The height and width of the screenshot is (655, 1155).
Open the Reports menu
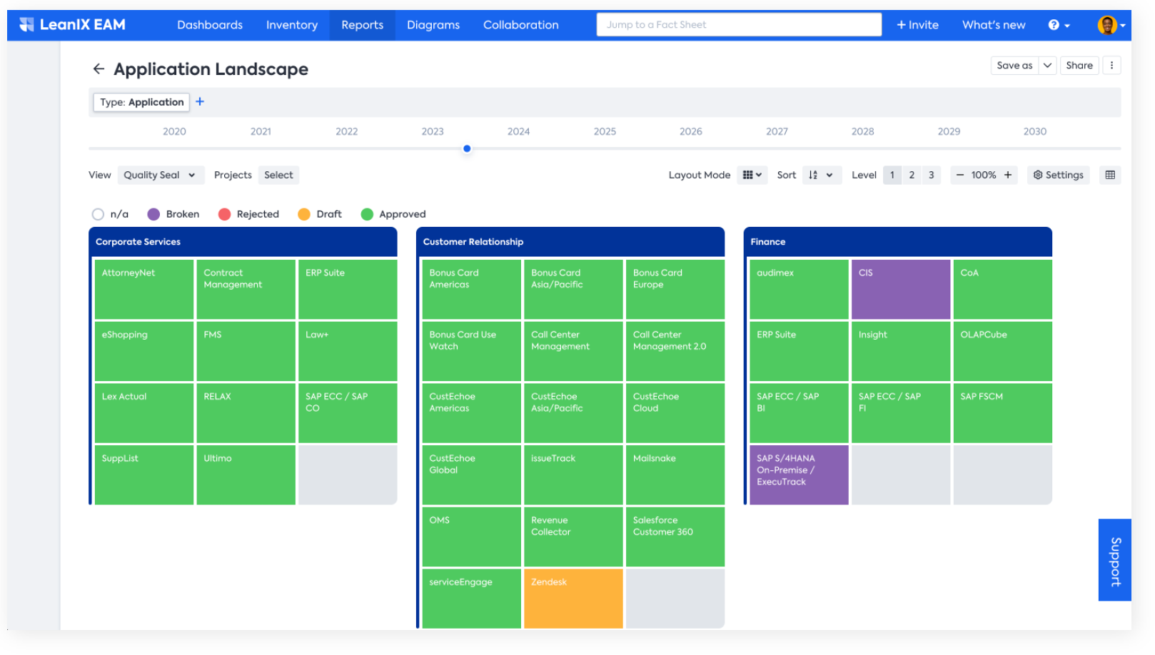[362, 25]
